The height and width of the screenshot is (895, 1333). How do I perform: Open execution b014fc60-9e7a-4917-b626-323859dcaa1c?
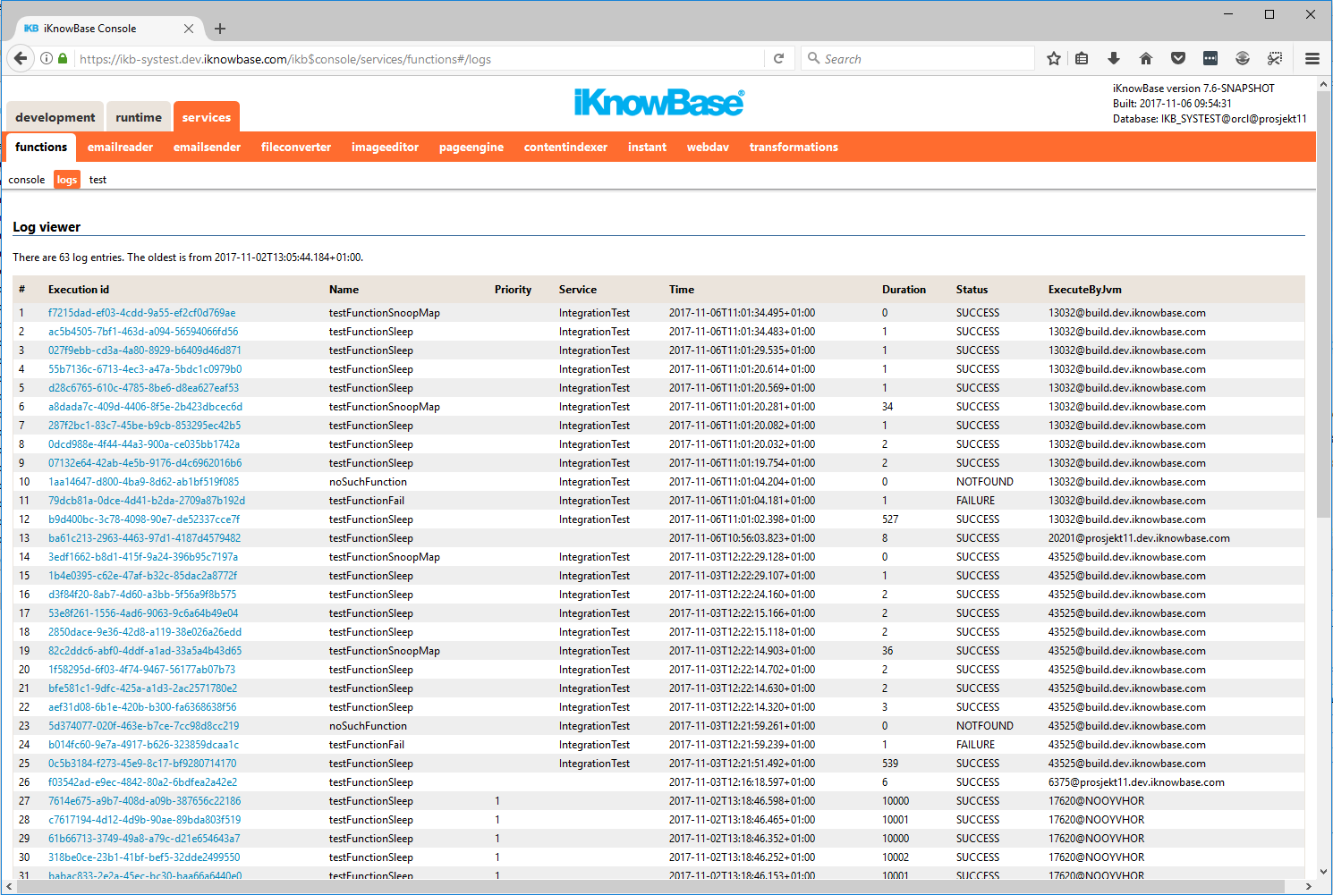pyautogui.click(x=143, y=745)
